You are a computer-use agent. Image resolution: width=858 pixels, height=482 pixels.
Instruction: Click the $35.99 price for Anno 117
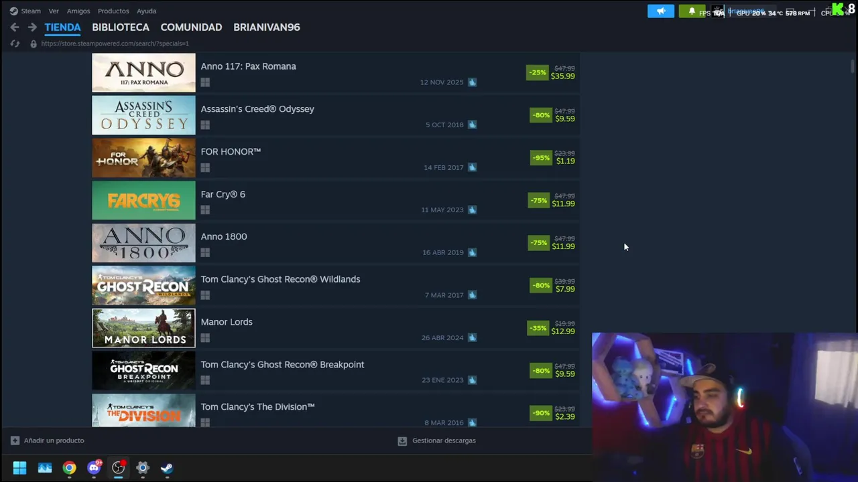pos(562,76)
